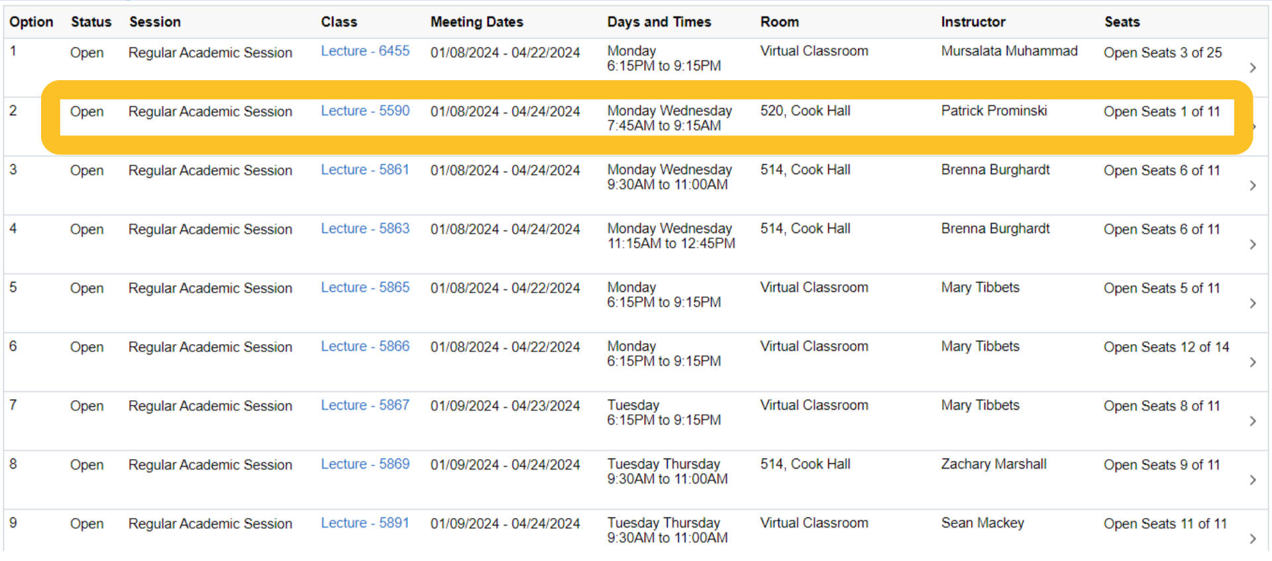Open Lecture - 5865 class details
This screenshot has height=561, width=1272.
click(x=365, y=288)
